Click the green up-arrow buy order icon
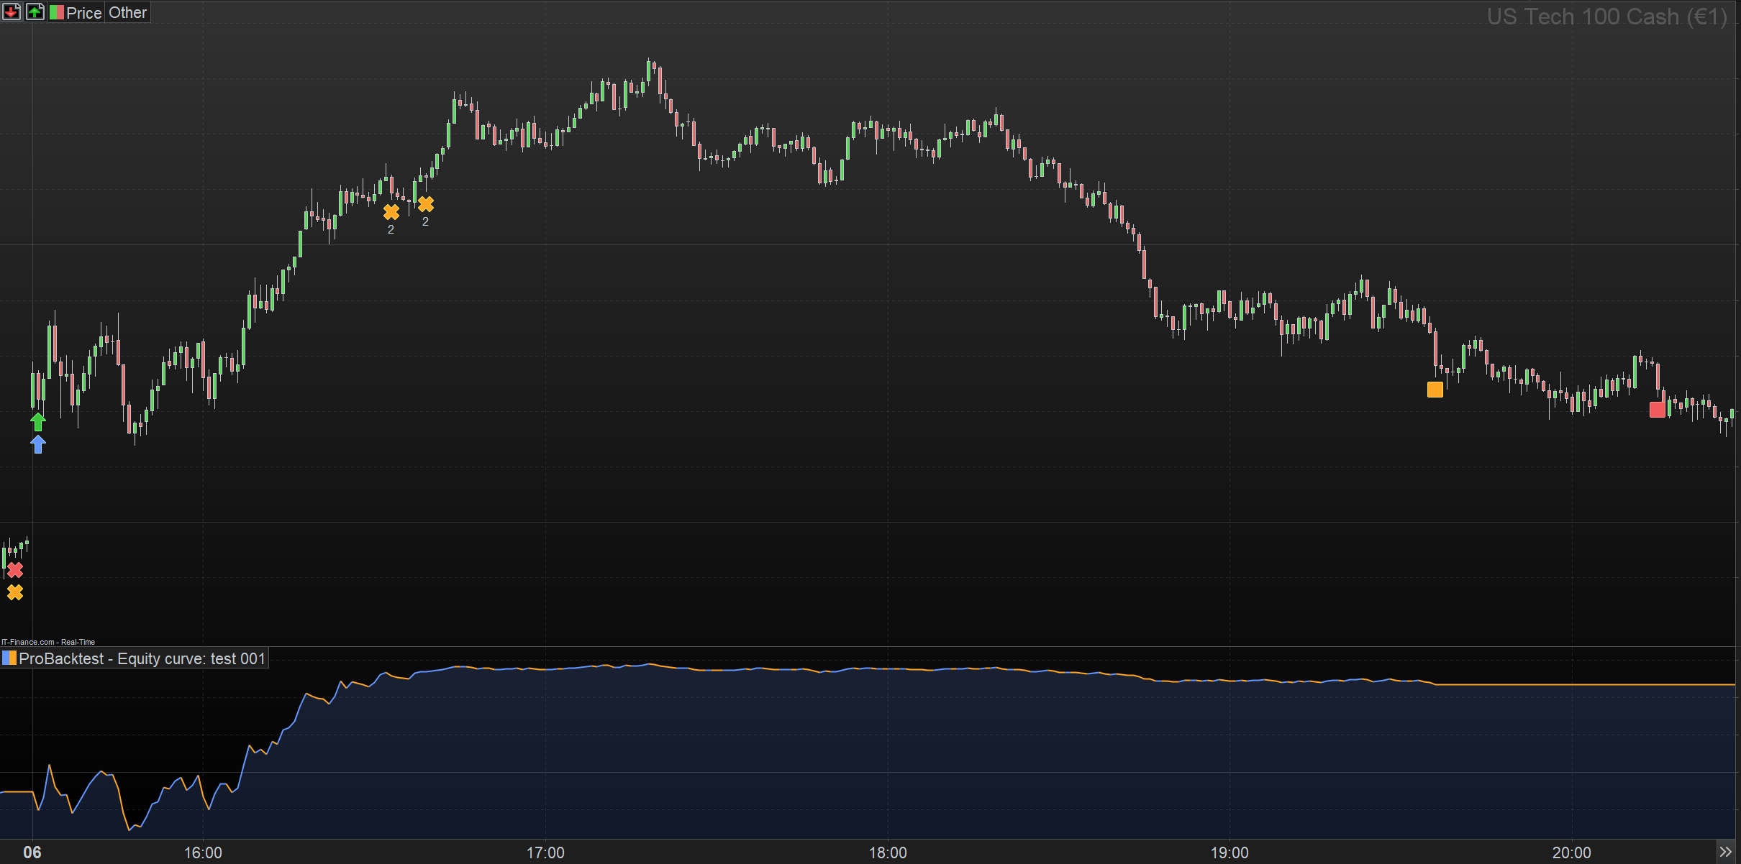Screen dimensions: 1741x864 click(34, 12)
